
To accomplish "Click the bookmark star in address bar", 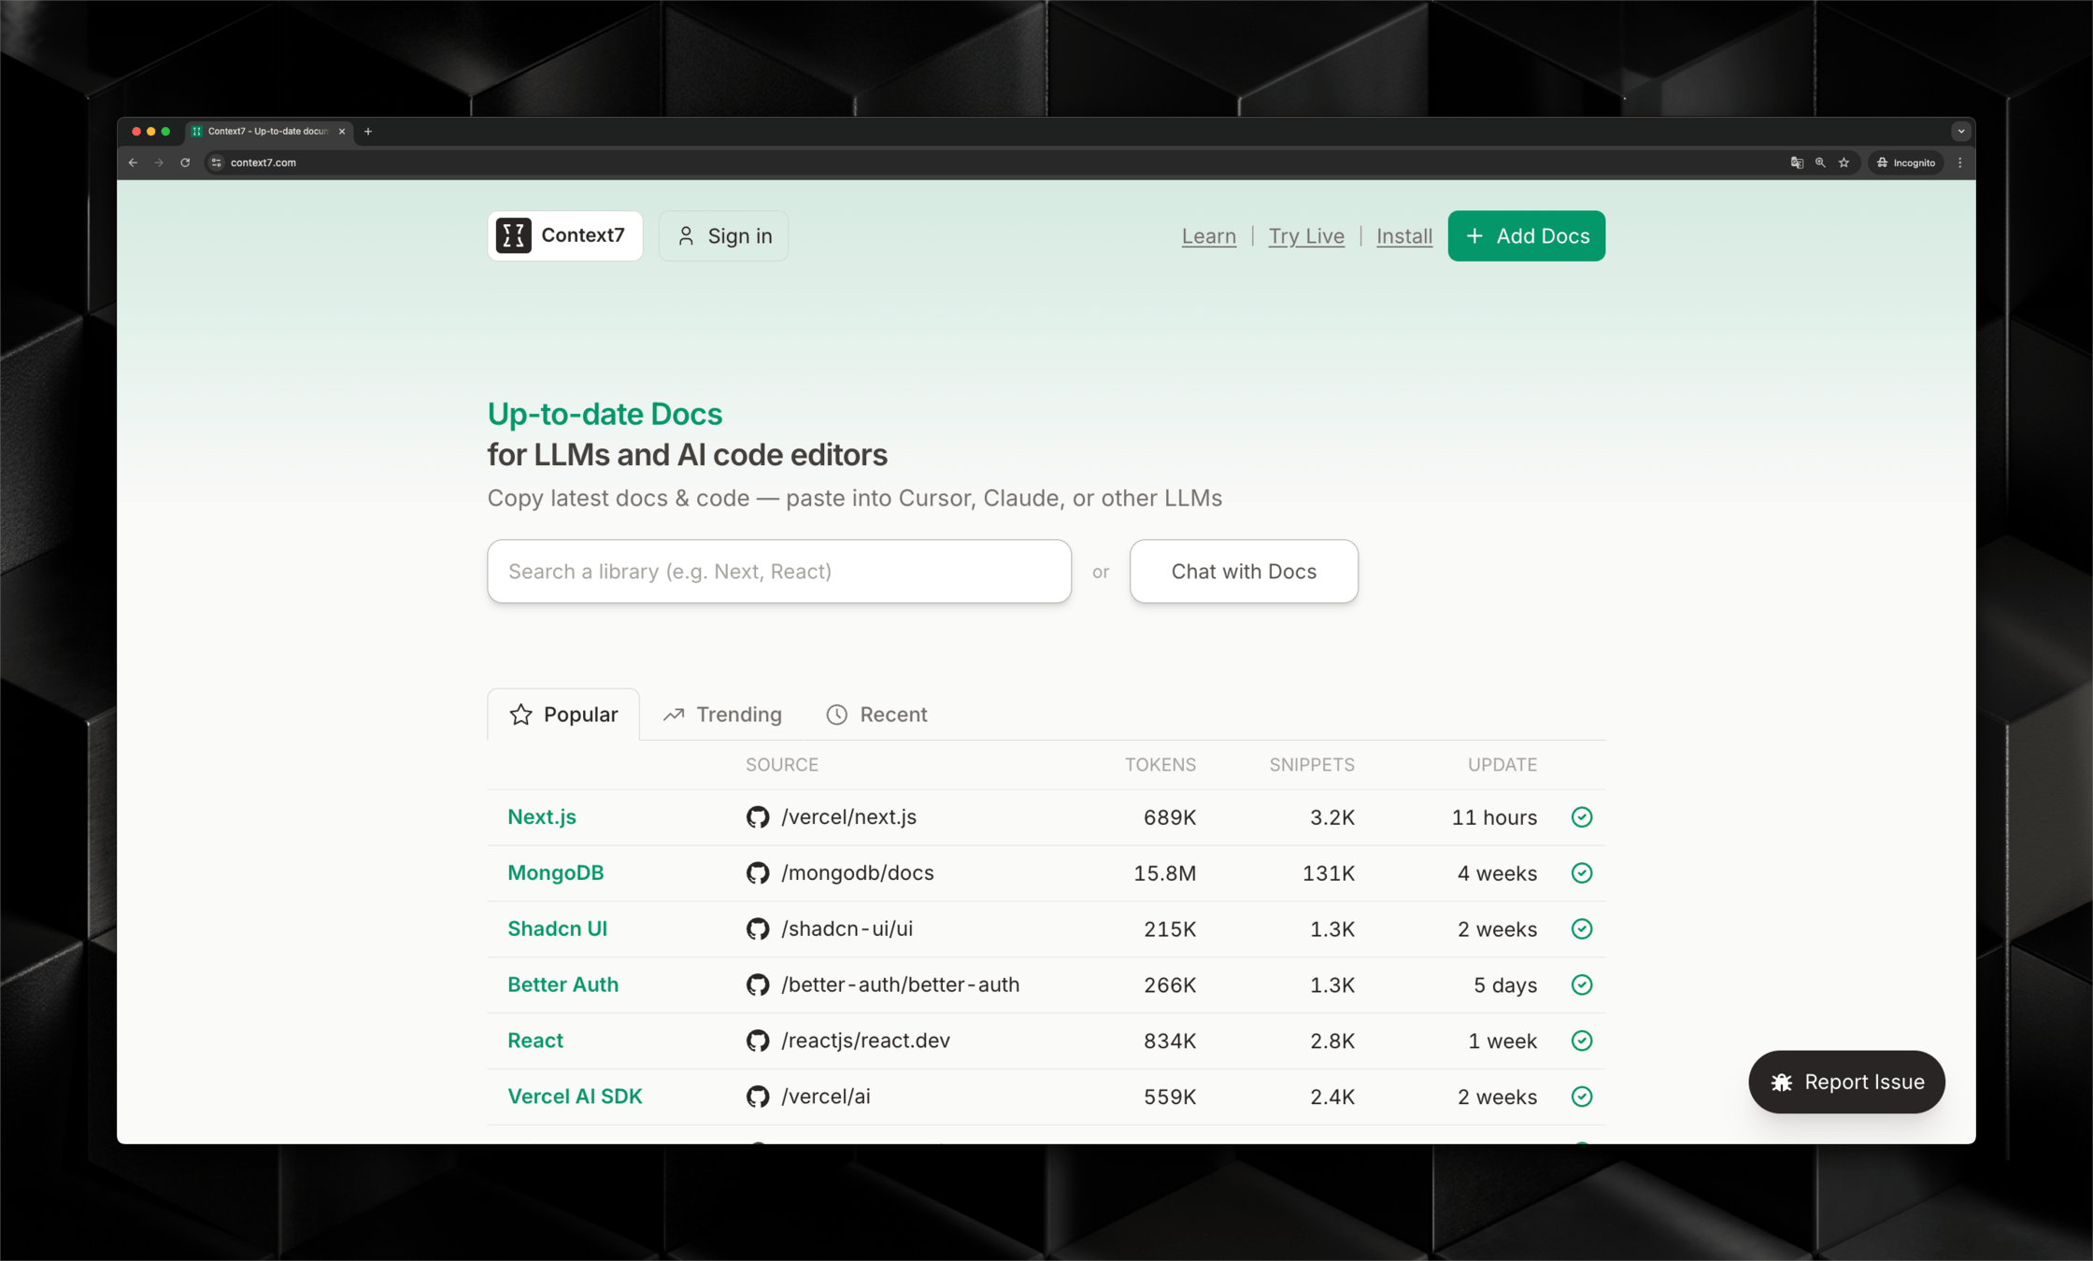I will (x=1844, y=163).
